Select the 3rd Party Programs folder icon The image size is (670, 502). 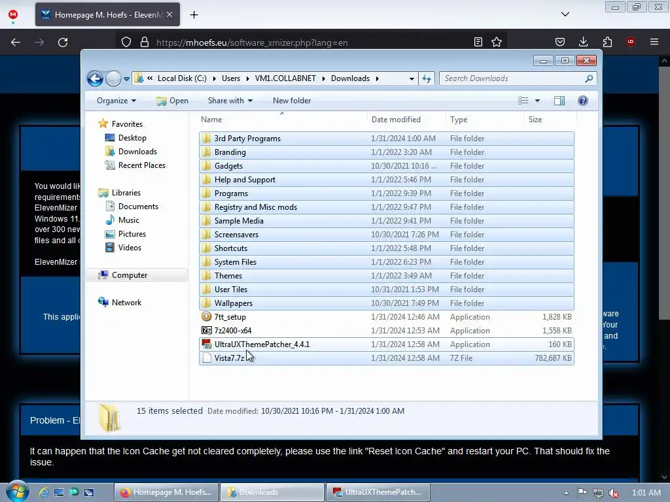pos(206,138)
